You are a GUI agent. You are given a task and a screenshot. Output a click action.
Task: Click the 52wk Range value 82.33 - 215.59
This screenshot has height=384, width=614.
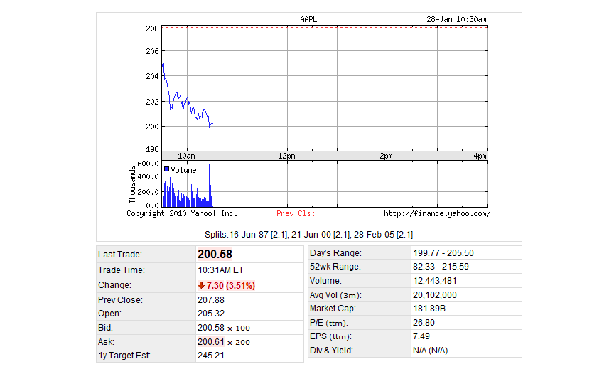tap(441, 267)
